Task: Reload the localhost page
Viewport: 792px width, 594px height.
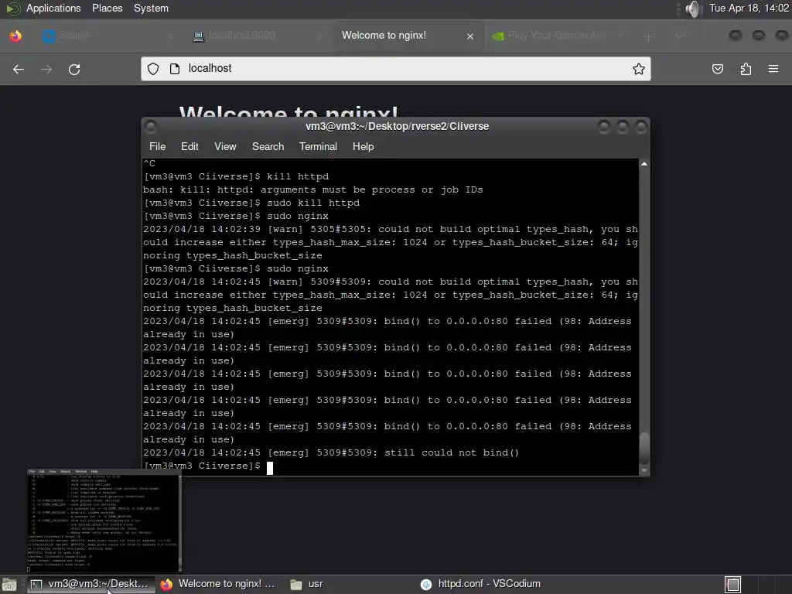Action: point(74,69)
